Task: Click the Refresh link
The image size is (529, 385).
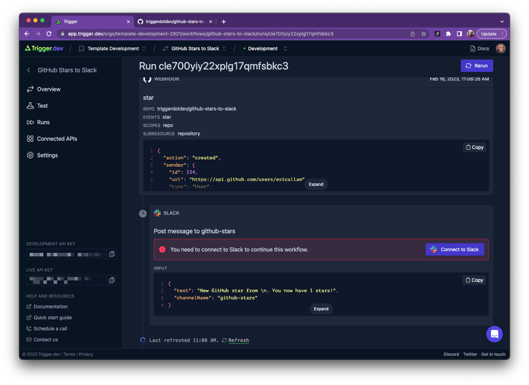Action: coord(238,340)
